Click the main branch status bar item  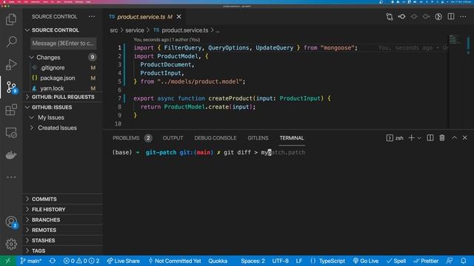point(31,261)
